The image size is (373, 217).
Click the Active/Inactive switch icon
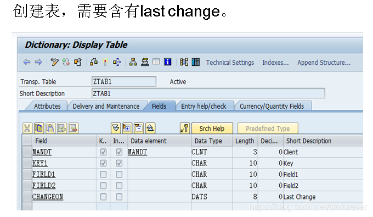[66, 62]
